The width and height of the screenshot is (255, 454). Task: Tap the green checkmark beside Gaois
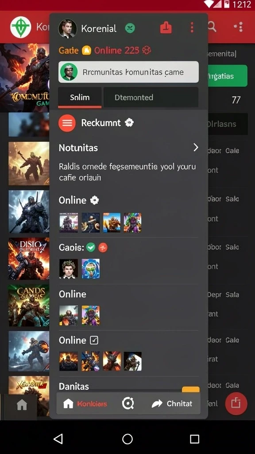[91, 247]
